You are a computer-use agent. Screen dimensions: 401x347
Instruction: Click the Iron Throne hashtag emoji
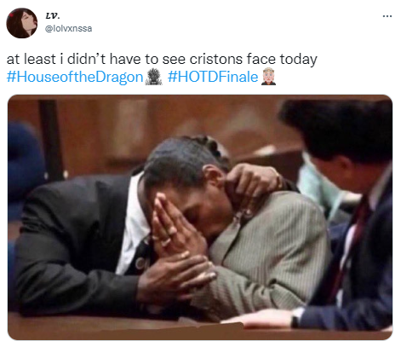point(153,77)
